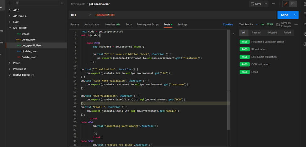Click the Cookies link
This screenshot has height=147, width=306.
point(228,24)
